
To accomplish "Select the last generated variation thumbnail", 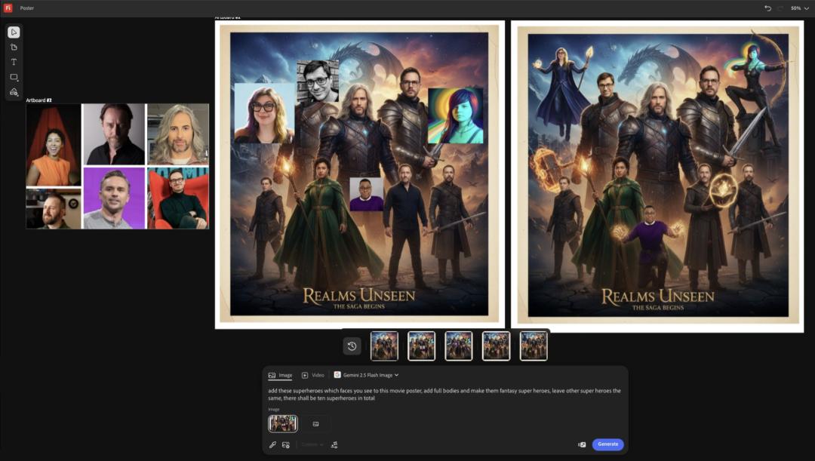I will (x=534, y=346).
